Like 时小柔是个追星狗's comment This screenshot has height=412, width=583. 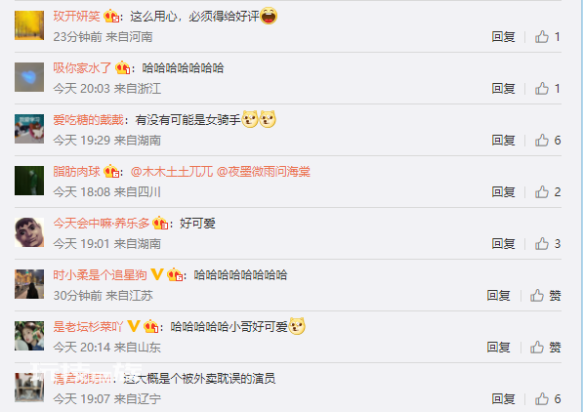545,296
